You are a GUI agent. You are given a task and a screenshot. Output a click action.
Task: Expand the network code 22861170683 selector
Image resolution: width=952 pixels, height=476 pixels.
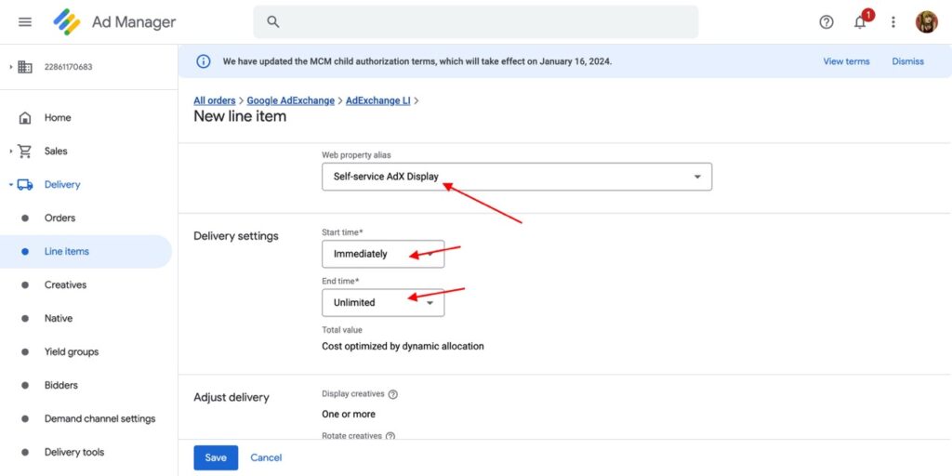11,67
